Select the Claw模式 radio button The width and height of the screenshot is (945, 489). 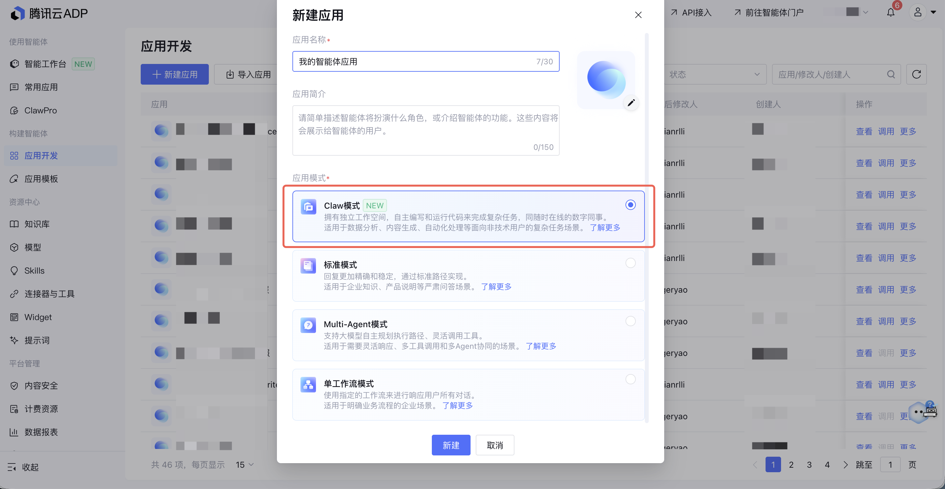coord(630,205)
